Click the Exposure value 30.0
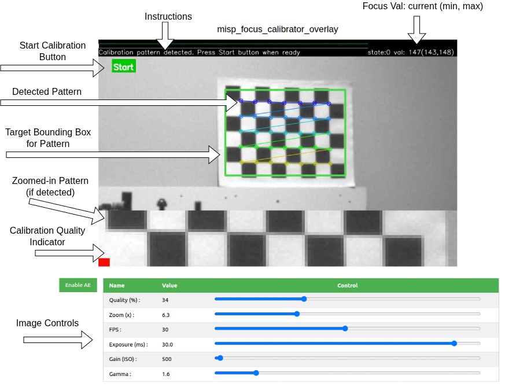 click(167, 344)
